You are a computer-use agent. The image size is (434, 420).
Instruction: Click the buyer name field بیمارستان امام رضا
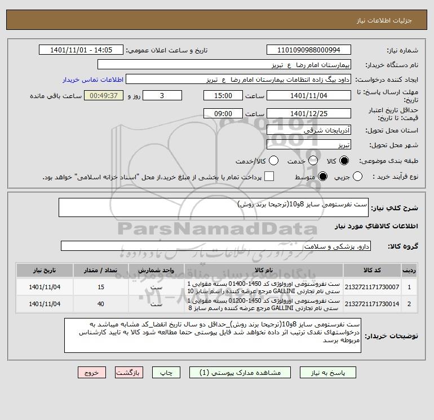[224, 64]
